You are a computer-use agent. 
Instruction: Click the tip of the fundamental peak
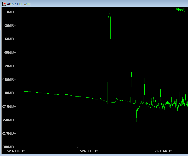coord(109,14)
